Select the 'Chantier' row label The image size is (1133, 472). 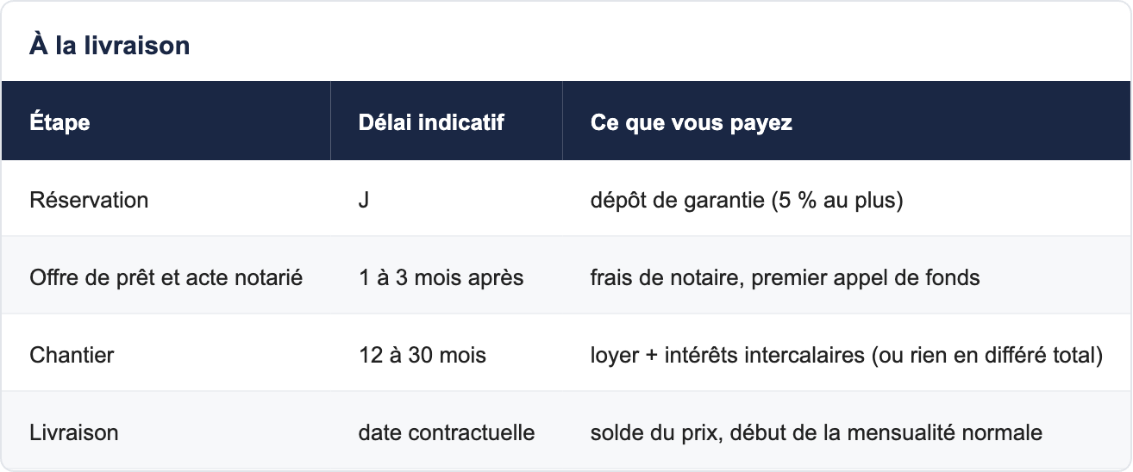(x=72, y=355)
